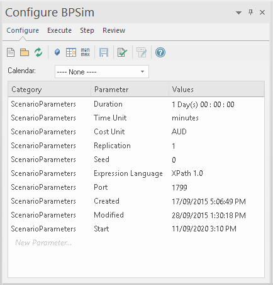
Task: Open Help via question mark icon
Action: coord(160,52)
